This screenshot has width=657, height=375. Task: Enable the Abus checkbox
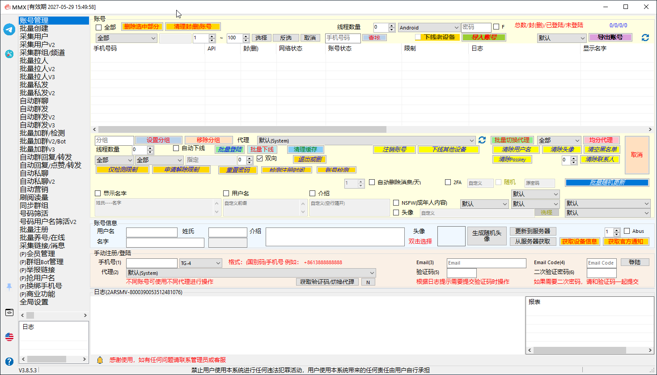click(627, 231)
